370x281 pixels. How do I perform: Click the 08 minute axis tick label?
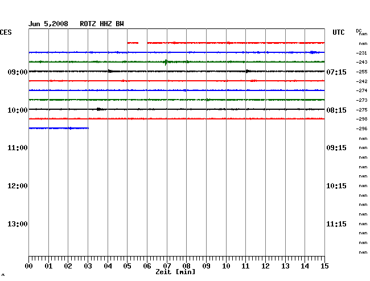(x=186, y=266)
